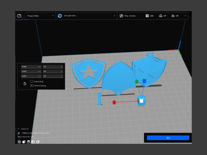The image size is (207, 155).
Task: Click the build plate adhesion Off icon
Action: 173,16
